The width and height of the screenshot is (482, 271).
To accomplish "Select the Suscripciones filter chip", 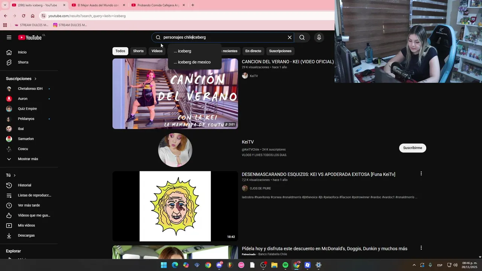I will [x=280, y=51].
